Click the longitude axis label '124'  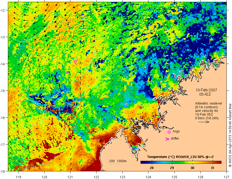point(148,177)
